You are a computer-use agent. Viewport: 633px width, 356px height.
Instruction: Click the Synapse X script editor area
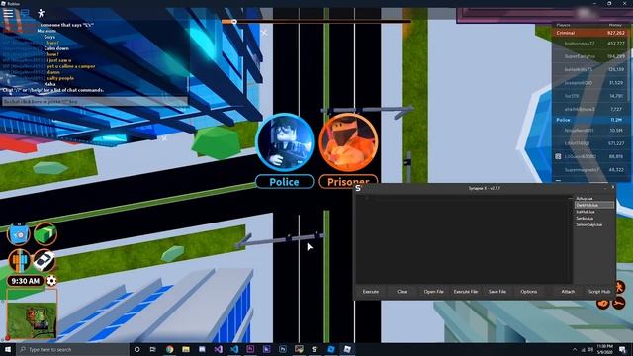464,240
